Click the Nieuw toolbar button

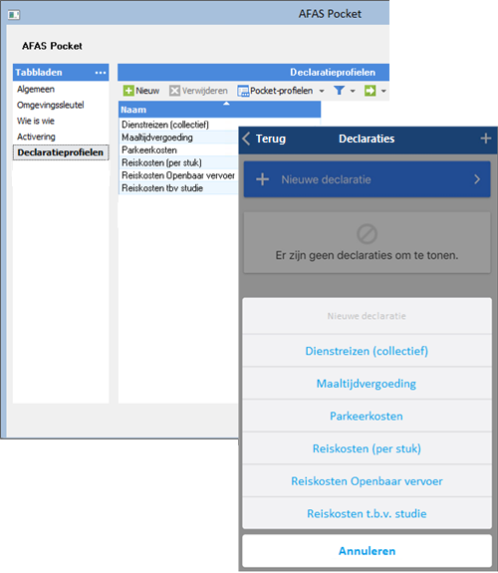click(x=141, y=91)
